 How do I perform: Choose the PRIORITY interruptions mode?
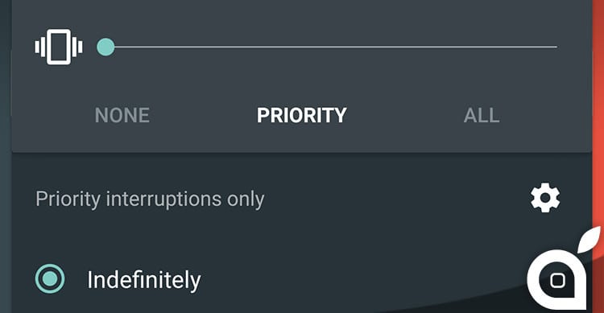pos(302,115)
